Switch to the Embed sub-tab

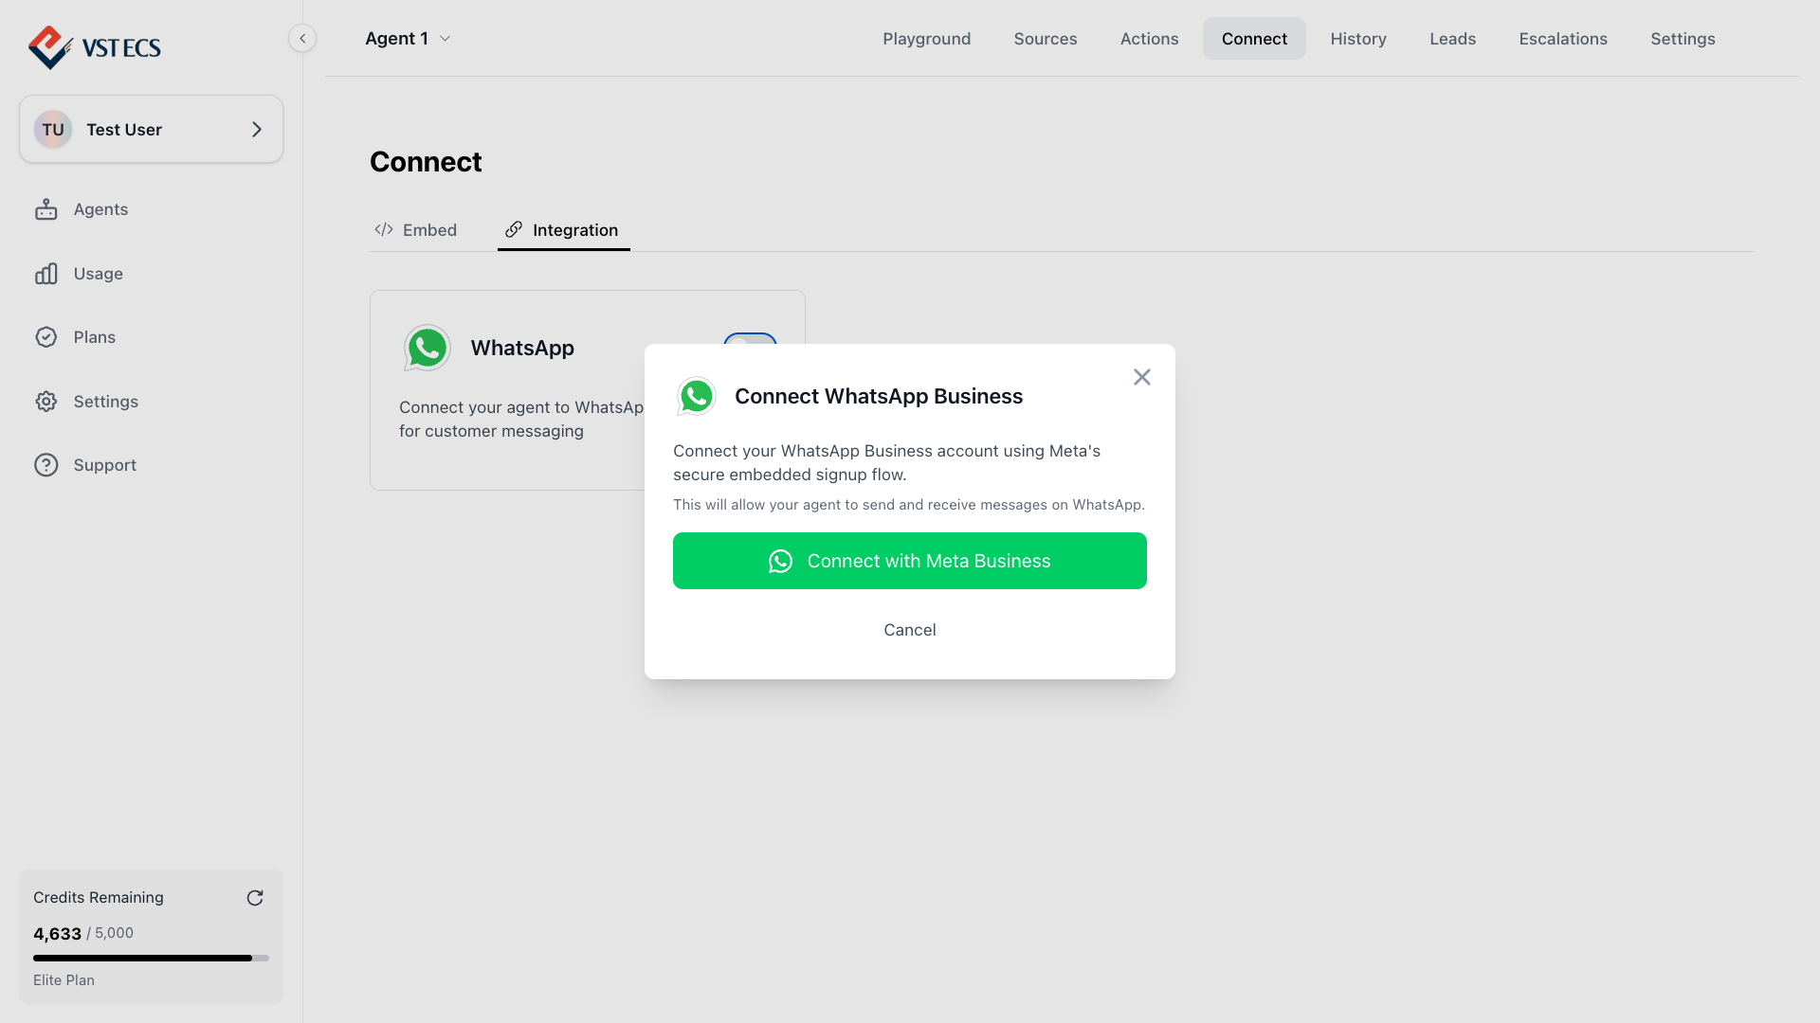pos(416,230)
